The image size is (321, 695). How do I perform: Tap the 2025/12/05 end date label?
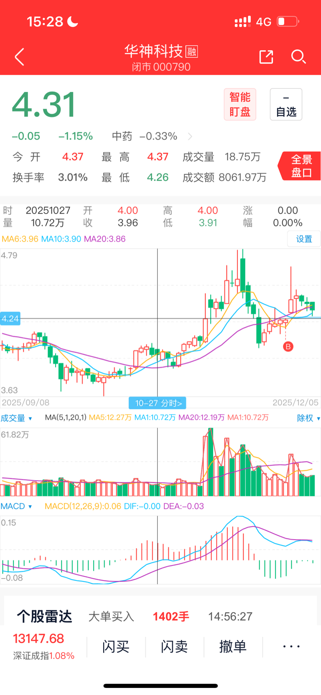click(296, 402)
